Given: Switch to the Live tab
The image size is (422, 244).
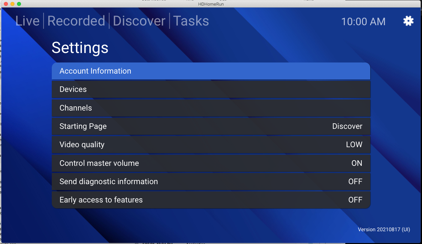Looking at the screenshot, I should [x=28, y=21].
